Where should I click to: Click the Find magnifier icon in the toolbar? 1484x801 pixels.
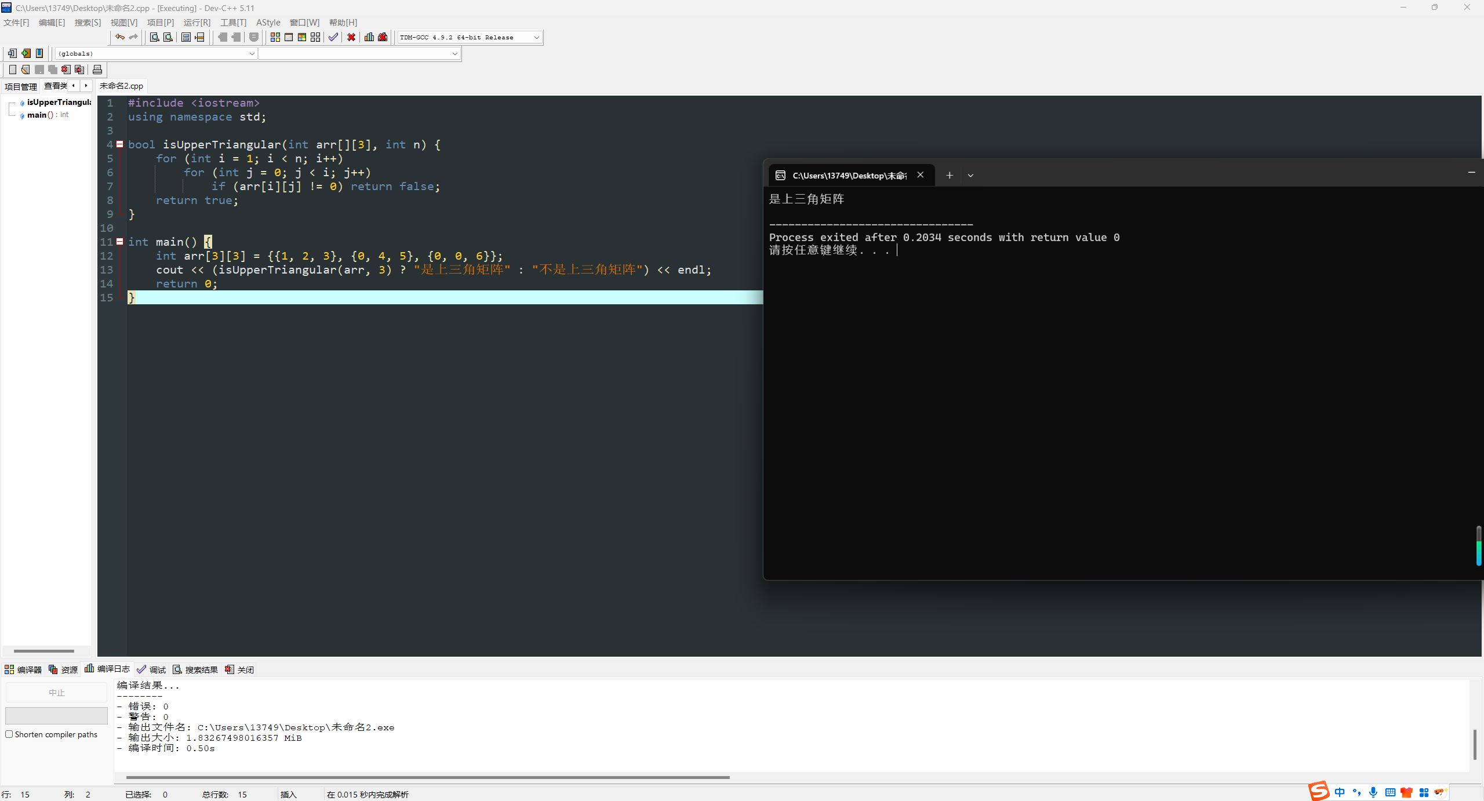(x=155, y=37)
